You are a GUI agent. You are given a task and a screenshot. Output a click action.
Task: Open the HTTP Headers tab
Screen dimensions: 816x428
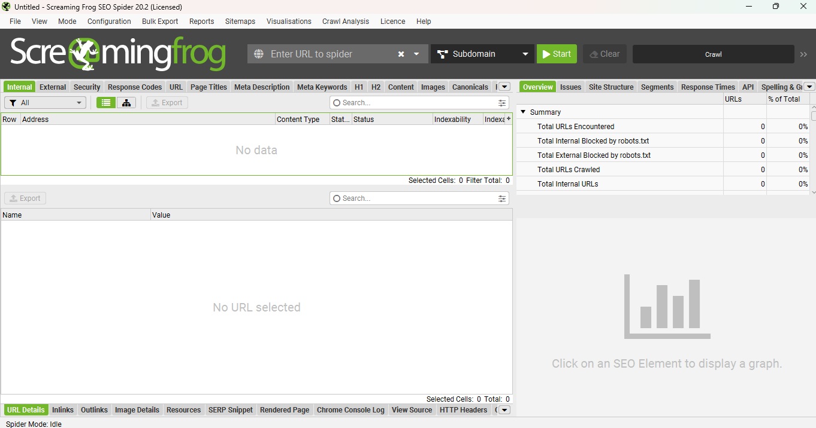click(x=463, y=410)
